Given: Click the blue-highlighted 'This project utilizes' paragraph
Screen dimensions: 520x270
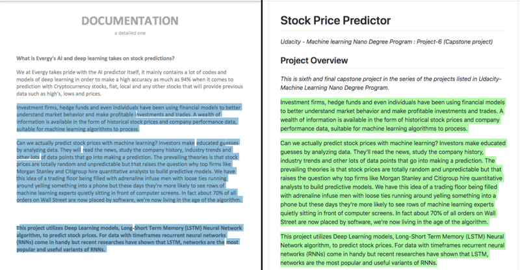Looking at the screenshot, I should (129, 239).
